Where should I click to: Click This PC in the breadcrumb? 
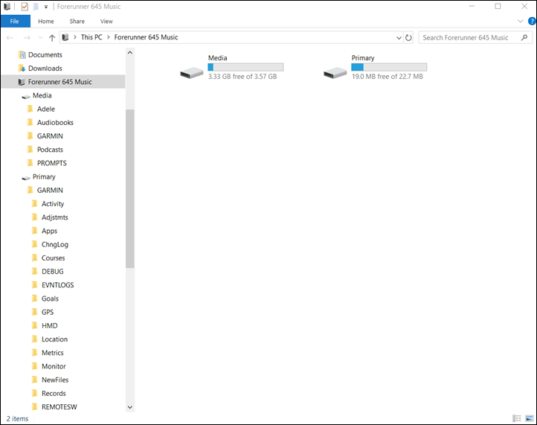[91, 37]
